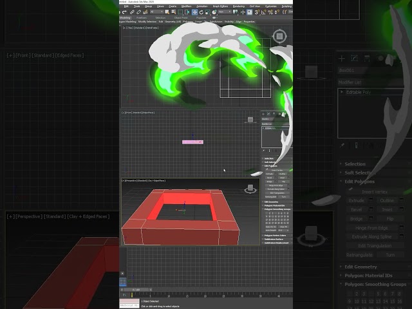Click the Redo arrow icon

point(124,12)
